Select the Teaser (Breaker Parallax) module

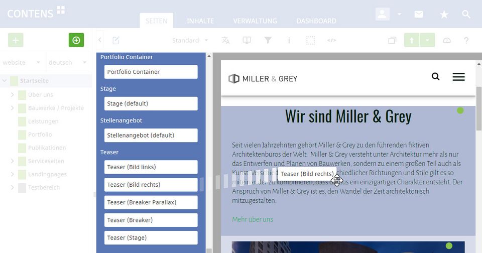[x=151, y=202]
